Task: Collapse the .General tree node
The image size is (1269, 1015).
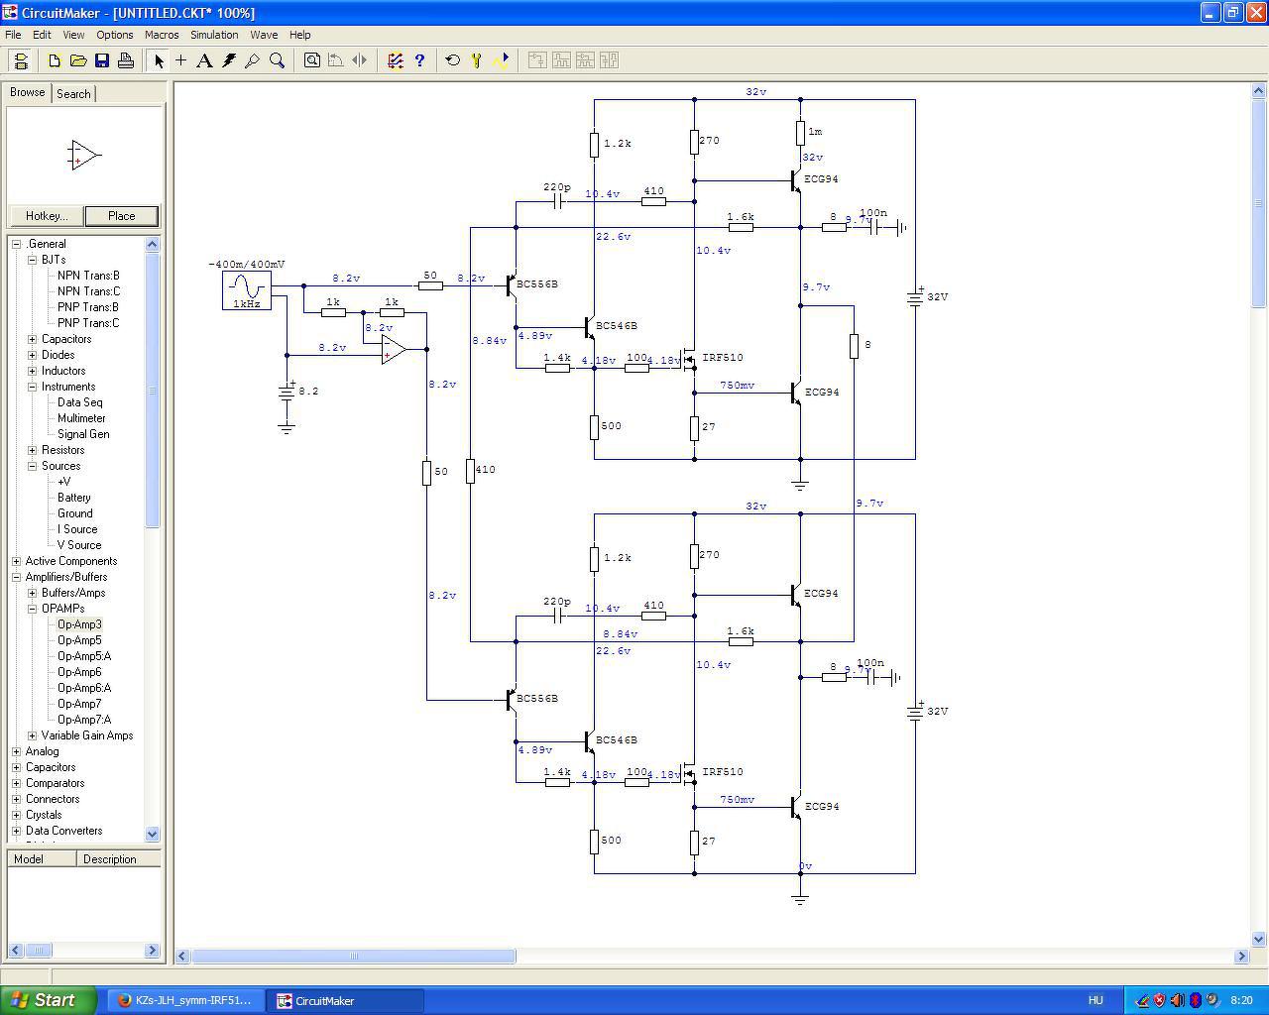Action: [x=17, y=244]
